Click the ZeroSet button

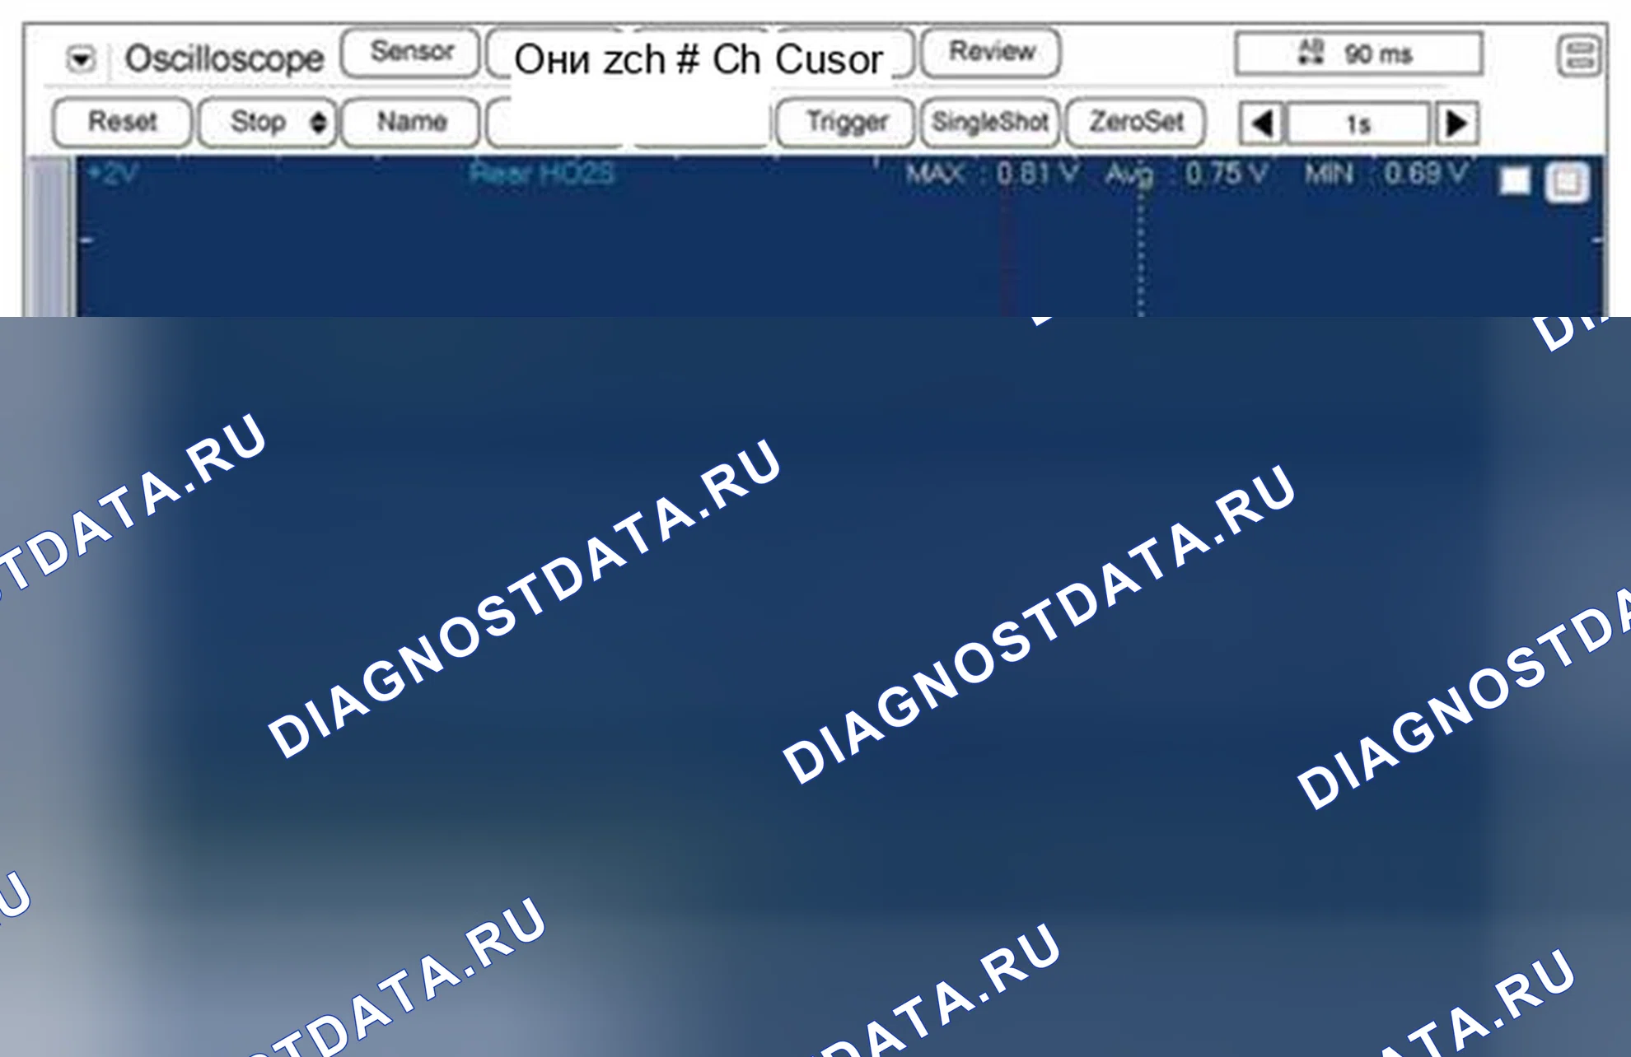(1136, 122)
